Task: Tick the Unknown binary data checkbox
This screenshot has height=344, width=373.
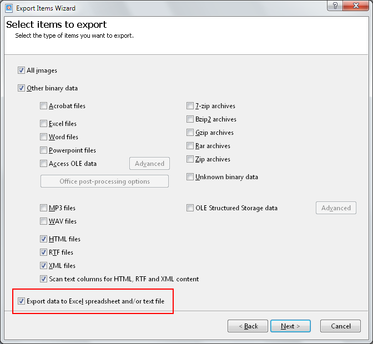Action: (190, 177)
